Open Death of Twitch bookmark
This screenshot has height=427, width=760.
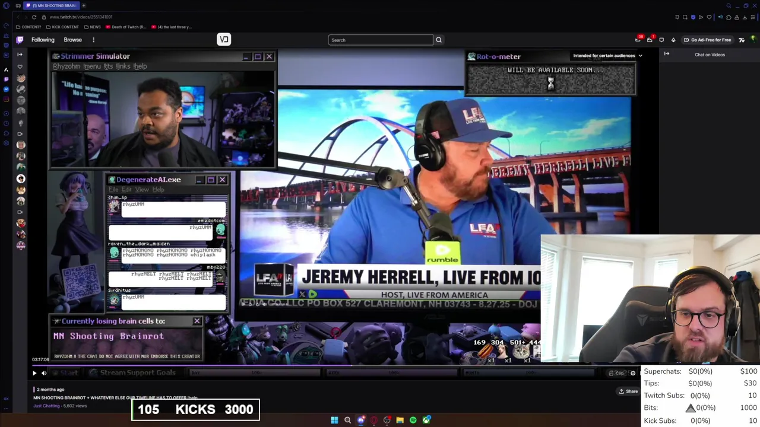(125, 27)
